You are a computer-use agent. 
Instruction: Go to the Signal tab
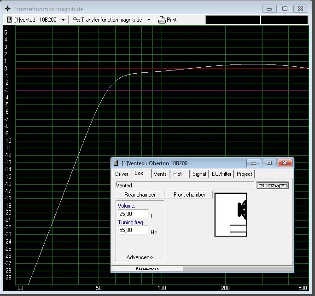(199, 174)
